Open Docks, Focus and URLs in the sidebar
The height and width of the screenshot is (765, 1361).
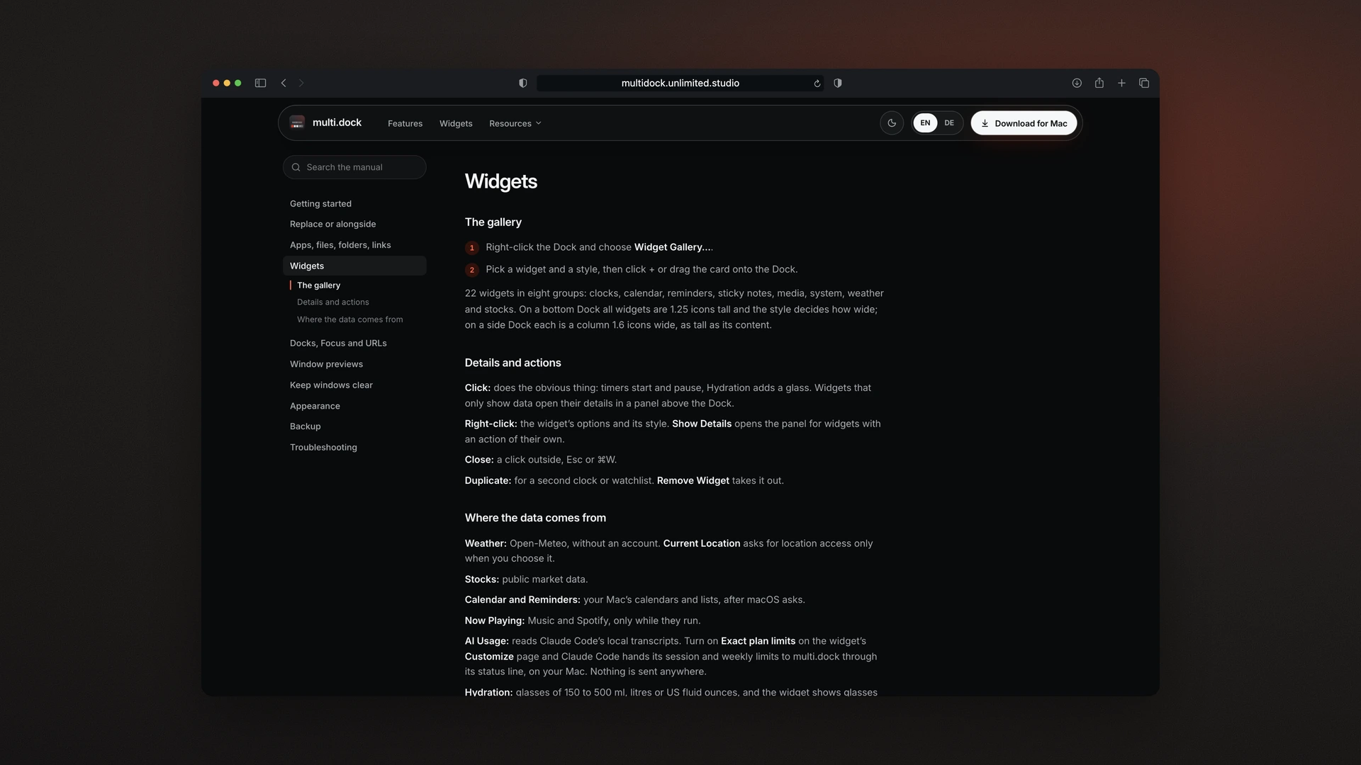[338, 343]
